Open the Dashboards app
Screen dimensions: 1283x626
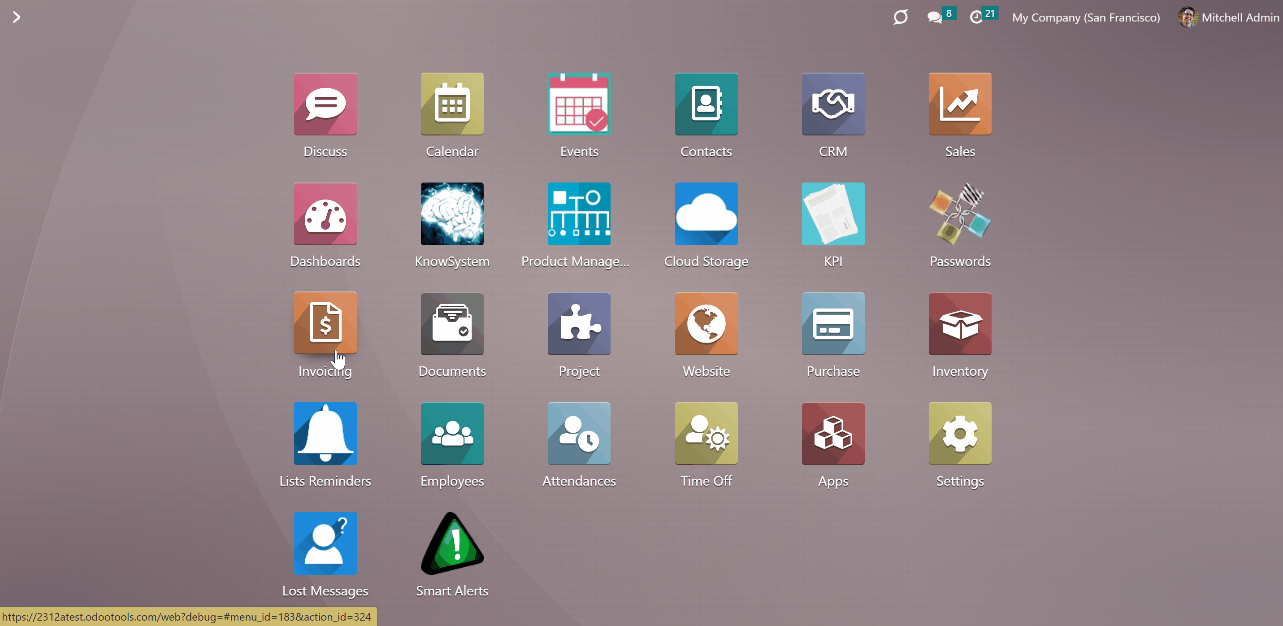325,214
